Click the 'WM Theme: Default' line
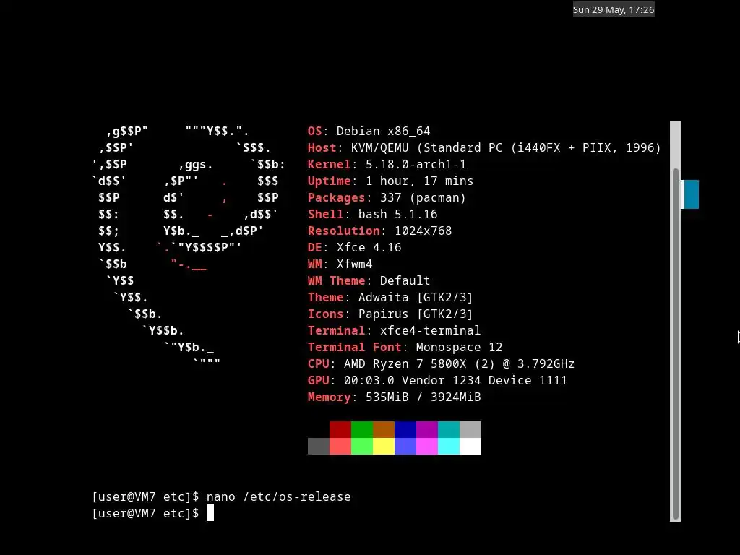Image resolution: width=740 pixels, height=555 pixels. [x=369, y=281]
